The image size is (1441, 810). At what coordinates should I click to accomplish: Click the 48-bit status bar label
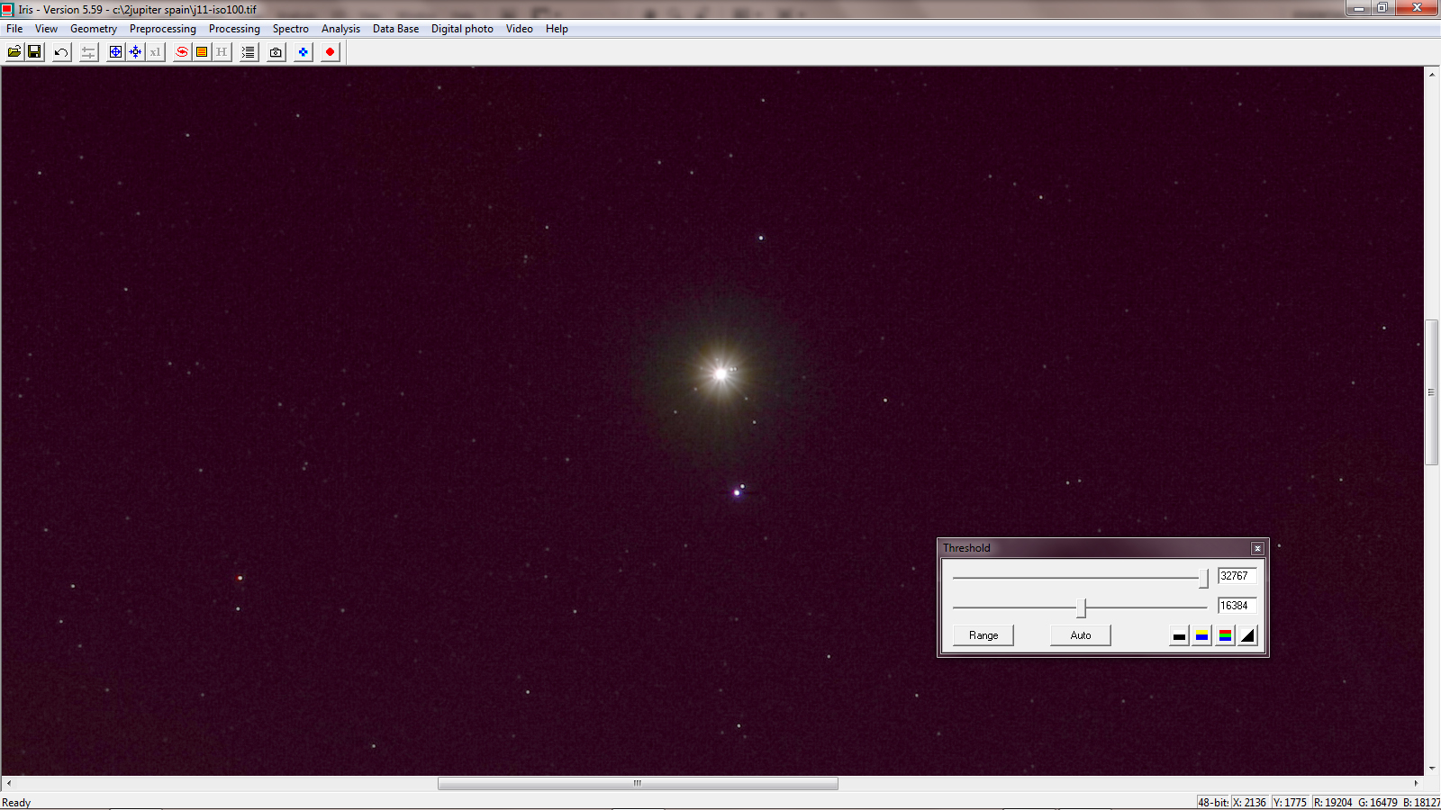[1213, 803]
